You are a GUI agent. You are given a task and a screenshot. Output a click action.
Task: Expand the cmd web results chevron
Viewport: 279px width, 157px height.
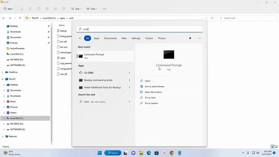pos(129,102)
